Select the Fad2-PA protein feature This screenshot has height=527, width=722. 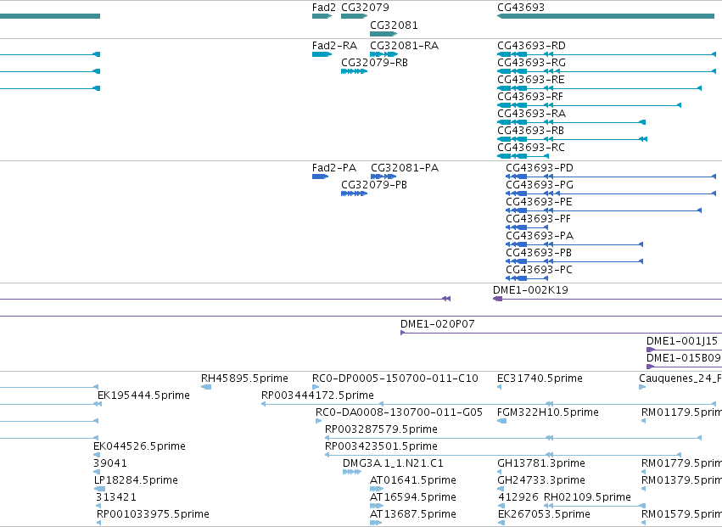tap(334, 168)
